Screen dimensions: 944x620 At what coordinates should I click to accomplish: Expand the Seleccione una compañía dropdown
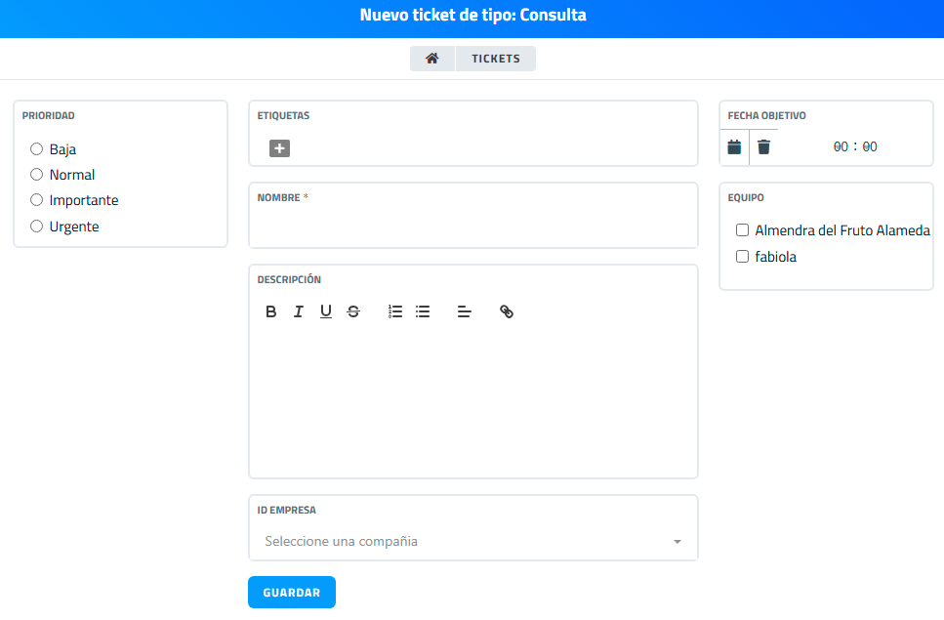tap(472, 541)
